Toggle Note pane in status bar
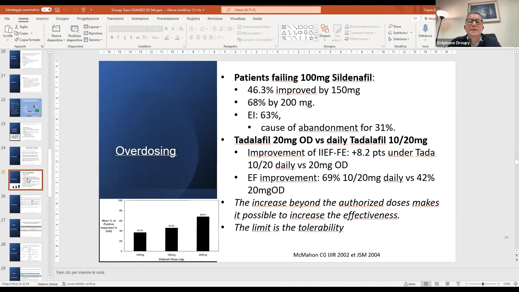Screen dimensions: 519x292 pyautogui.click(x=410, y=284)
